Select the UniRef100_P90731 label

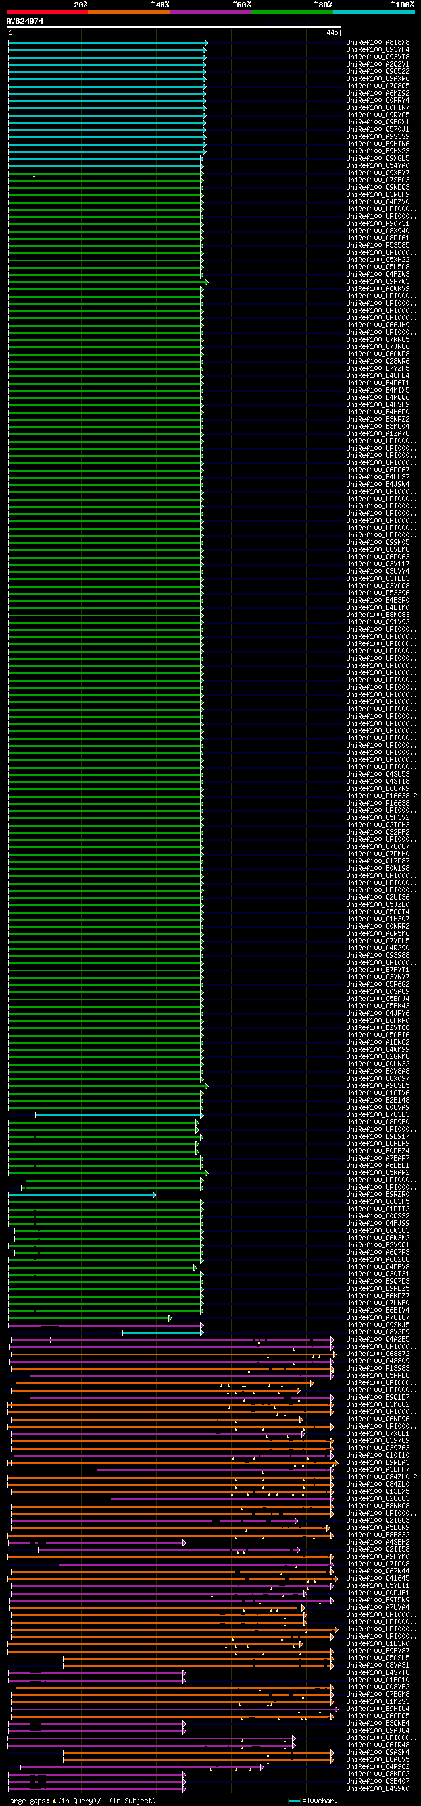[x=378, y=224]
